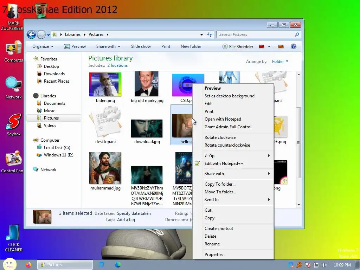Click the Firefox taskbar icon
The height and width of the screenshot is (270, 360).
pyautogui.click(x=28, y=265)
